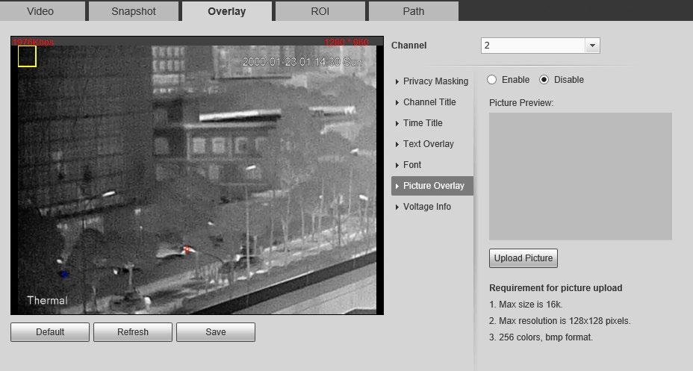
Task: Go to the ROI tab
Action: (320, 11)
